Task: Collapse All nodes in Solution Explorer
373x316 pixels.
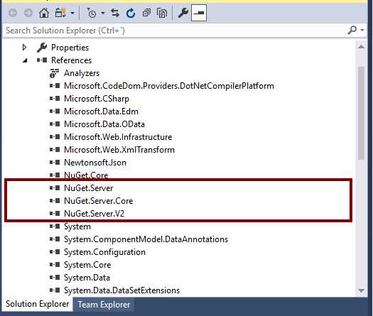Action: click(x=146, y=13)
